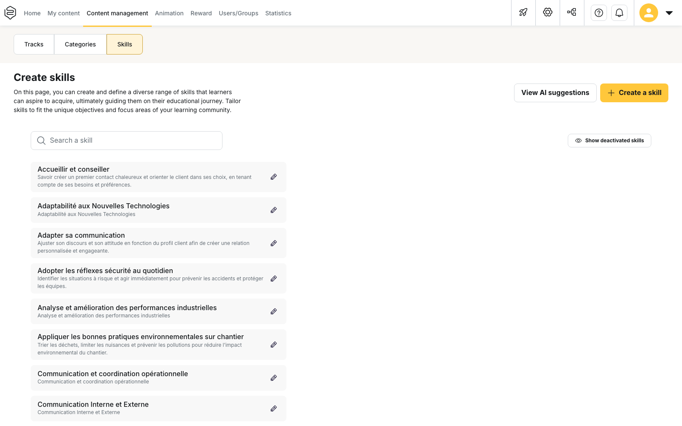Open the organization hierarchy icon
This screenshot has height=426, width=682.
point(572,12)
